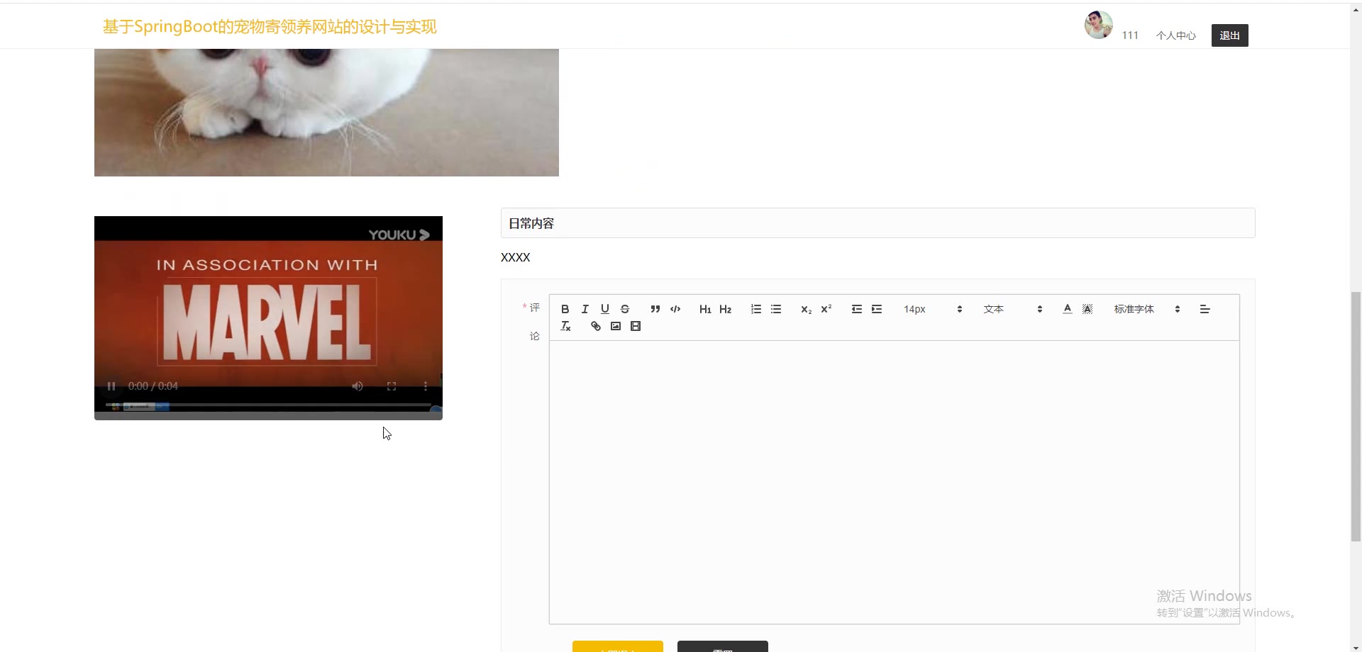Open 个人中心 personal center
This screenshot has width=1362, height=652.
(x=1175, y=35)
